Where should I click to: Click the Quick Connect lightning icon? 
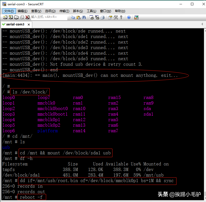[11, 17]
